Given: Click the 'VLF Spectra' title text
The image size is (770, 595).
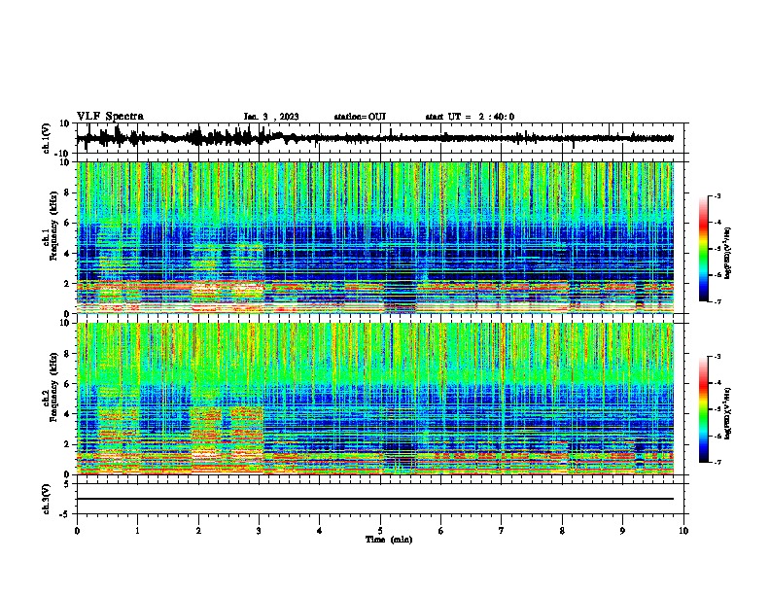Looking at the screenshot, I should click(110, 117).
